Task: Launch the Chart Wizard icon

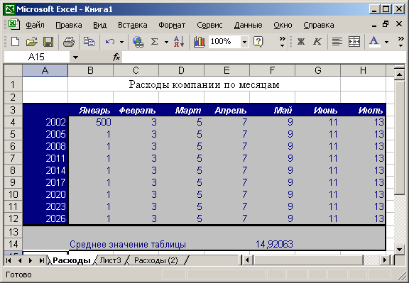Action: pyautogui.click(x=200, y=41)
